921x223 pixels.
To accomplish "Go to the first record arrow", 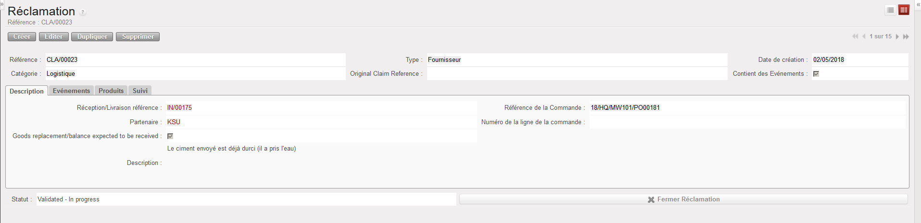I will click(855, 36).
